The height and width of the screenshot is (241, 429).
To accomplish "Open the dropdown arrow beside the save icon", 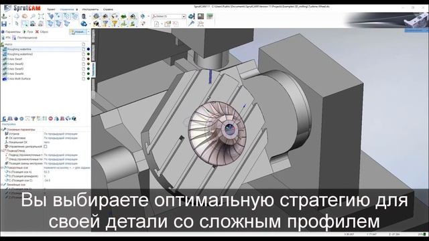I will coord(9,24).
